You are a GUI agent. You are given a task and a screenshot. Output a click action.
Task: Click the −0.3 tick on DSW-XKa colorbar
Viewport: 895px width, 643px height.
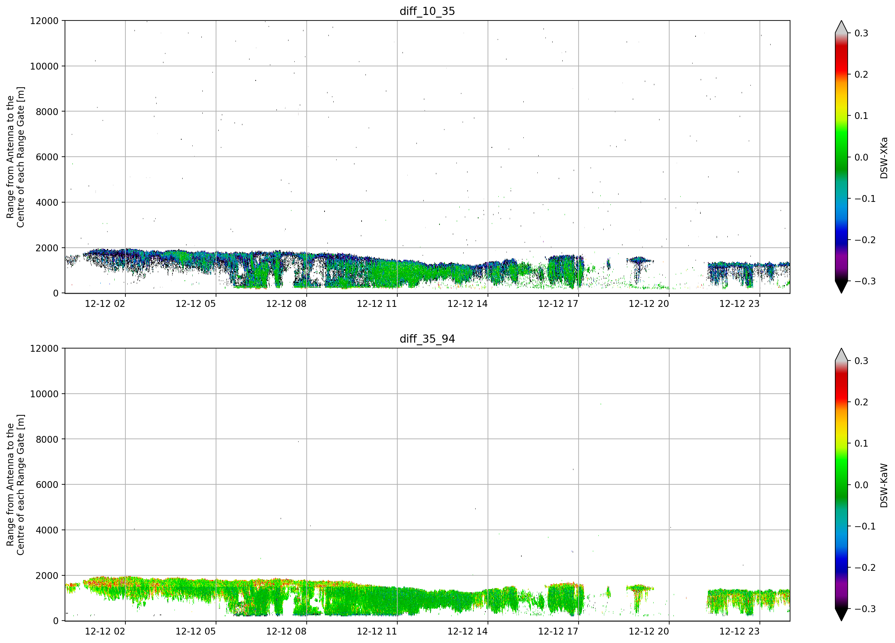click(865, 281)
